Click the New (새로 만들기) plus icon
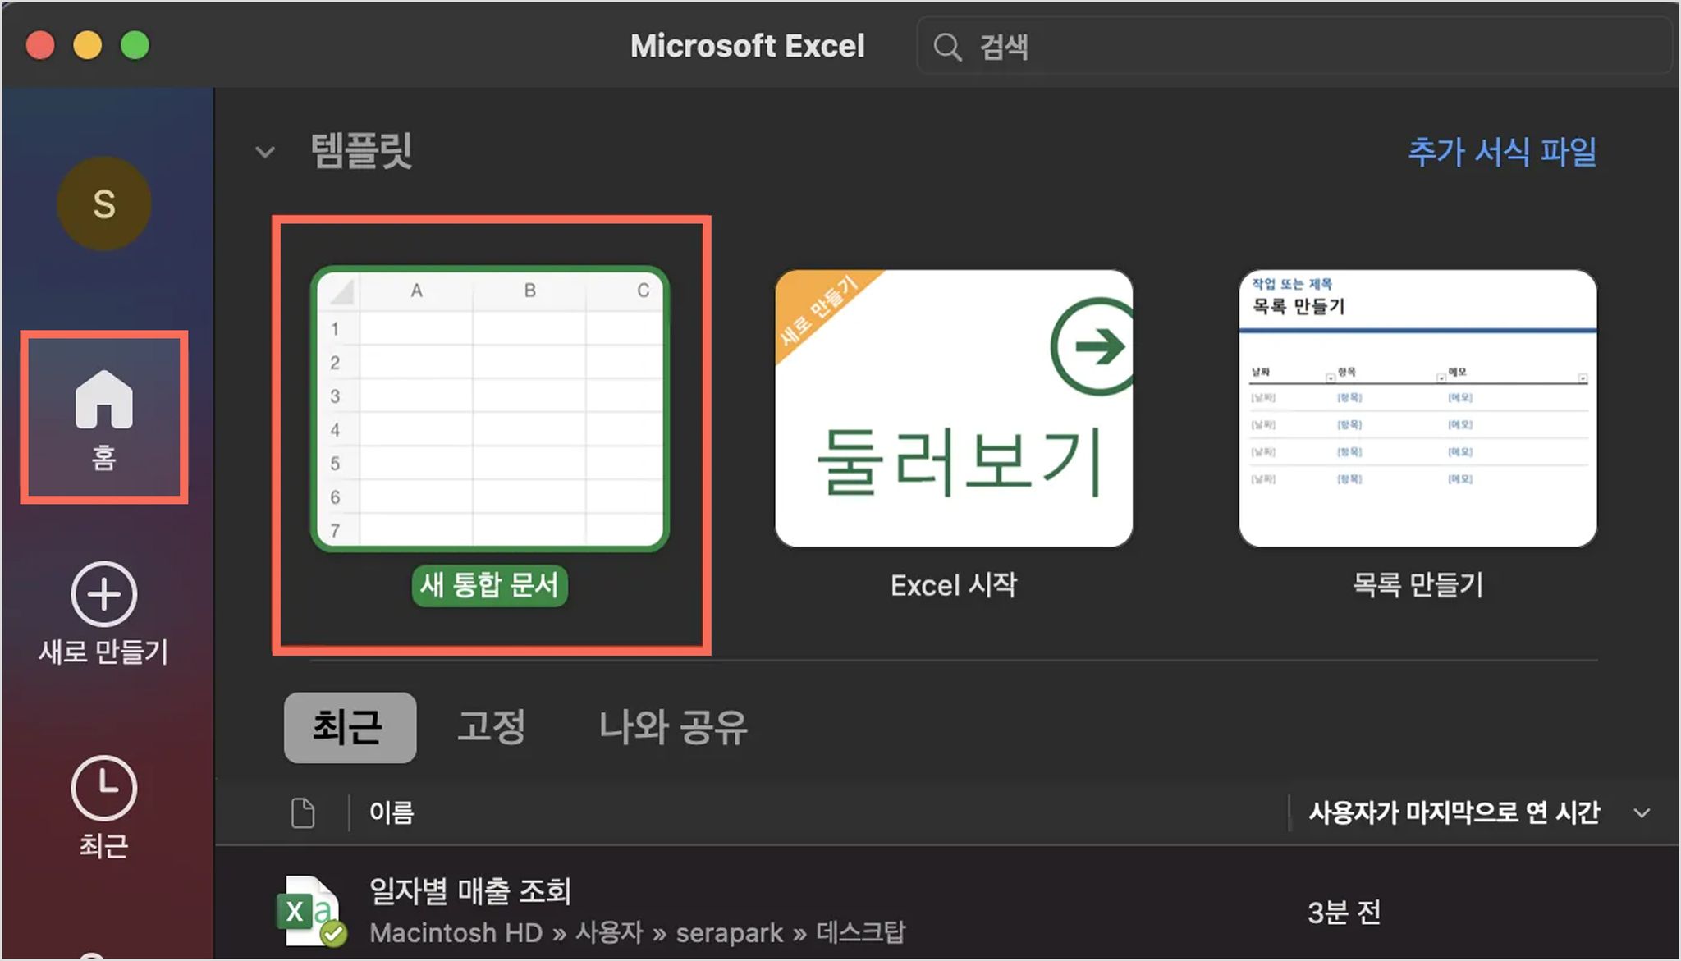 click(x=103, y=594)
